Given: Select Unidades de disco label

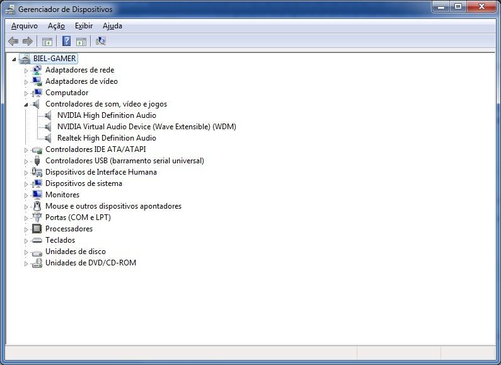Looking at the screenshot, I should (x=76, y=252).
